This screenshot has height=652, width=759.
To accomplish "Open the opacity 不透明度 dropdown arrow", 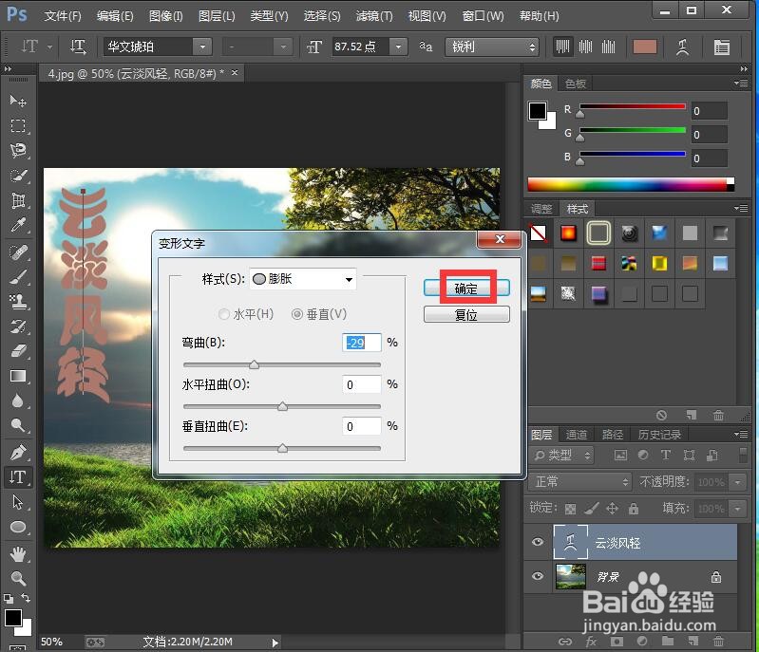I will point(737,482).
